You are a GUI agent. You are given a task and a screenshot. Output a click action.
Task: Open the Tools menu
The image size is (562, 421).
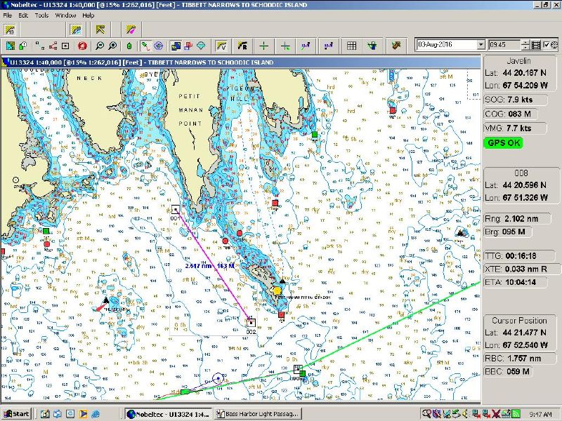pyautogui.click(x=41, y=15)
